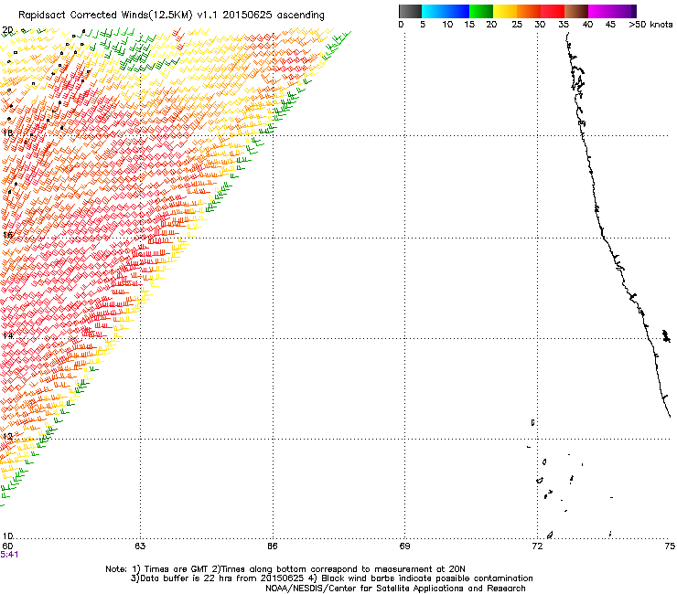
Task: Click the purple 5:41 time label
Action: pos(9,555)
